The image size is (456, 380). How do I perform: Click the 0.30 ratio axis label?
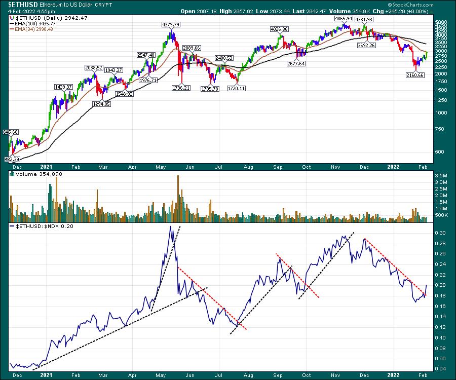(440, 233)
